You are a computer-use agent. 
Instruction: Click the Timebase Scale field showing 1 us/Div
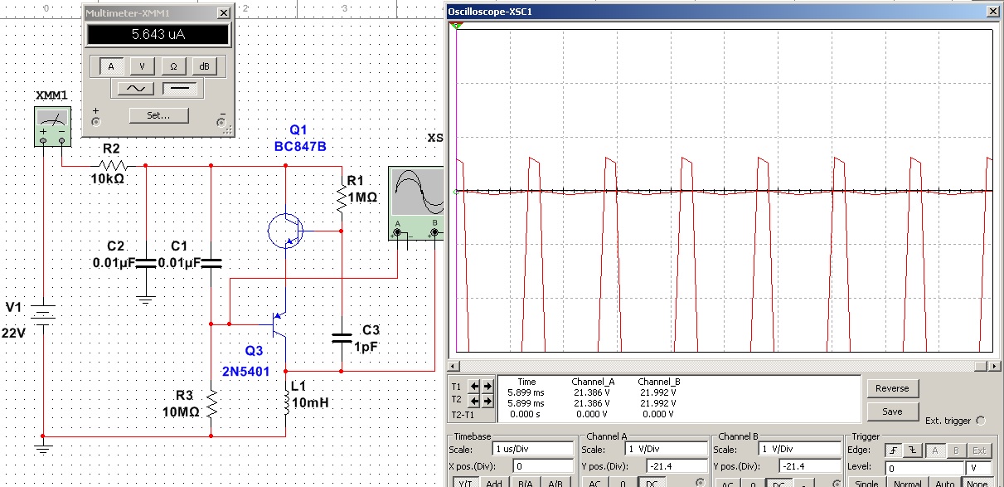(531, 449)
